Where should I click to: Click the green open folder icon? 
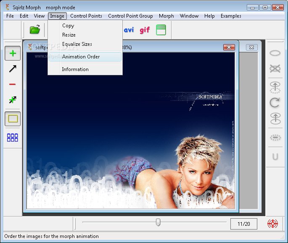[x=35, y=29]
